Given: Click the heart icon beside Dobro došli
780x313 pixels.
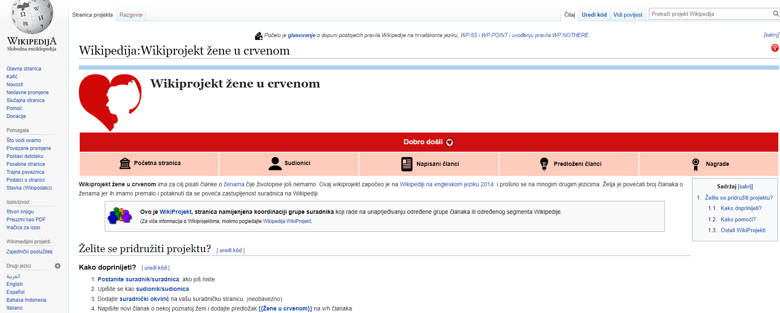Looking at the screenshot, I should click(449, 143).
